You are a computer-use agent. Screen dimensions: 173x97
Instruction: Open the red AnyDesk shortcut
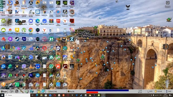coord(58,66)
